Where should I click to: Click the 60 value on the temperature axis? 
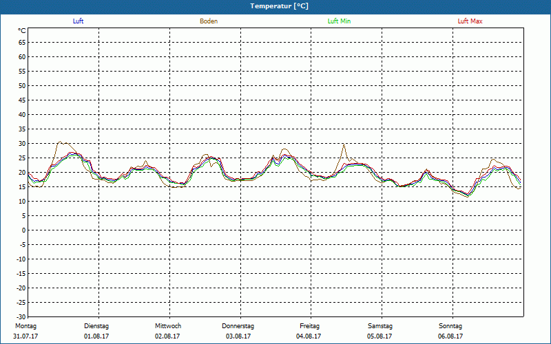[x=22, y=57]
